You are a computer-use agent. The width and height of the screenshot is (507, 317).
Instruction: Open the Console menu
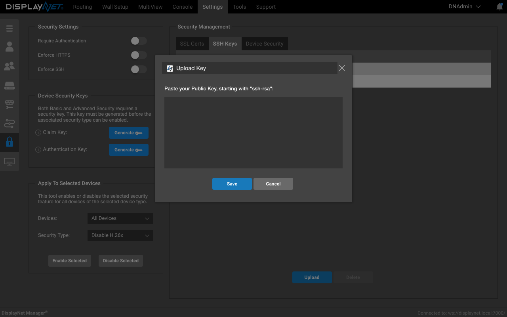pos(183,7)
